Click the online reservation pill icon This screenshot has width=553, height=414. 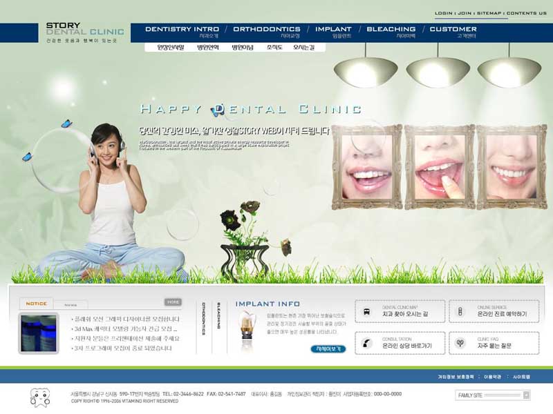tap(460, 312)
